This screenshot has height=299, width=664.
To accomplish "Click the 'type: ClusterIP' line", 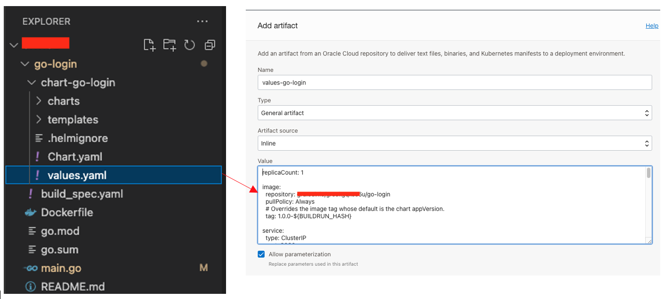I will [x=286, y=238].
